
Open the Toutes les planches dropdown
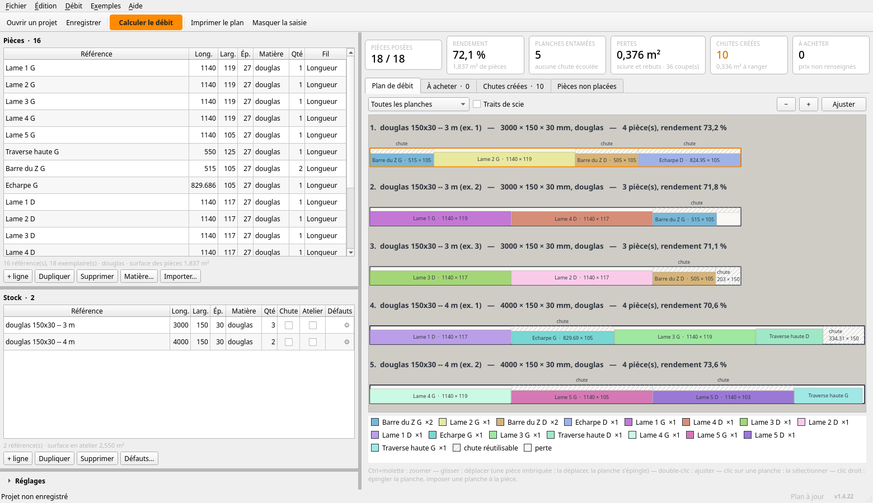(419, 104)
